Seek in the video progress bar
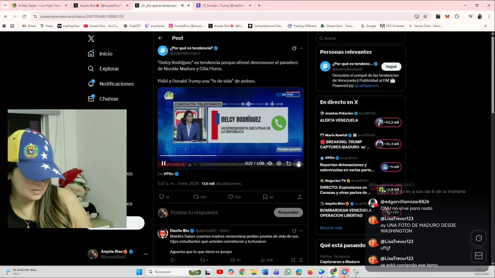 click(230, 156)
